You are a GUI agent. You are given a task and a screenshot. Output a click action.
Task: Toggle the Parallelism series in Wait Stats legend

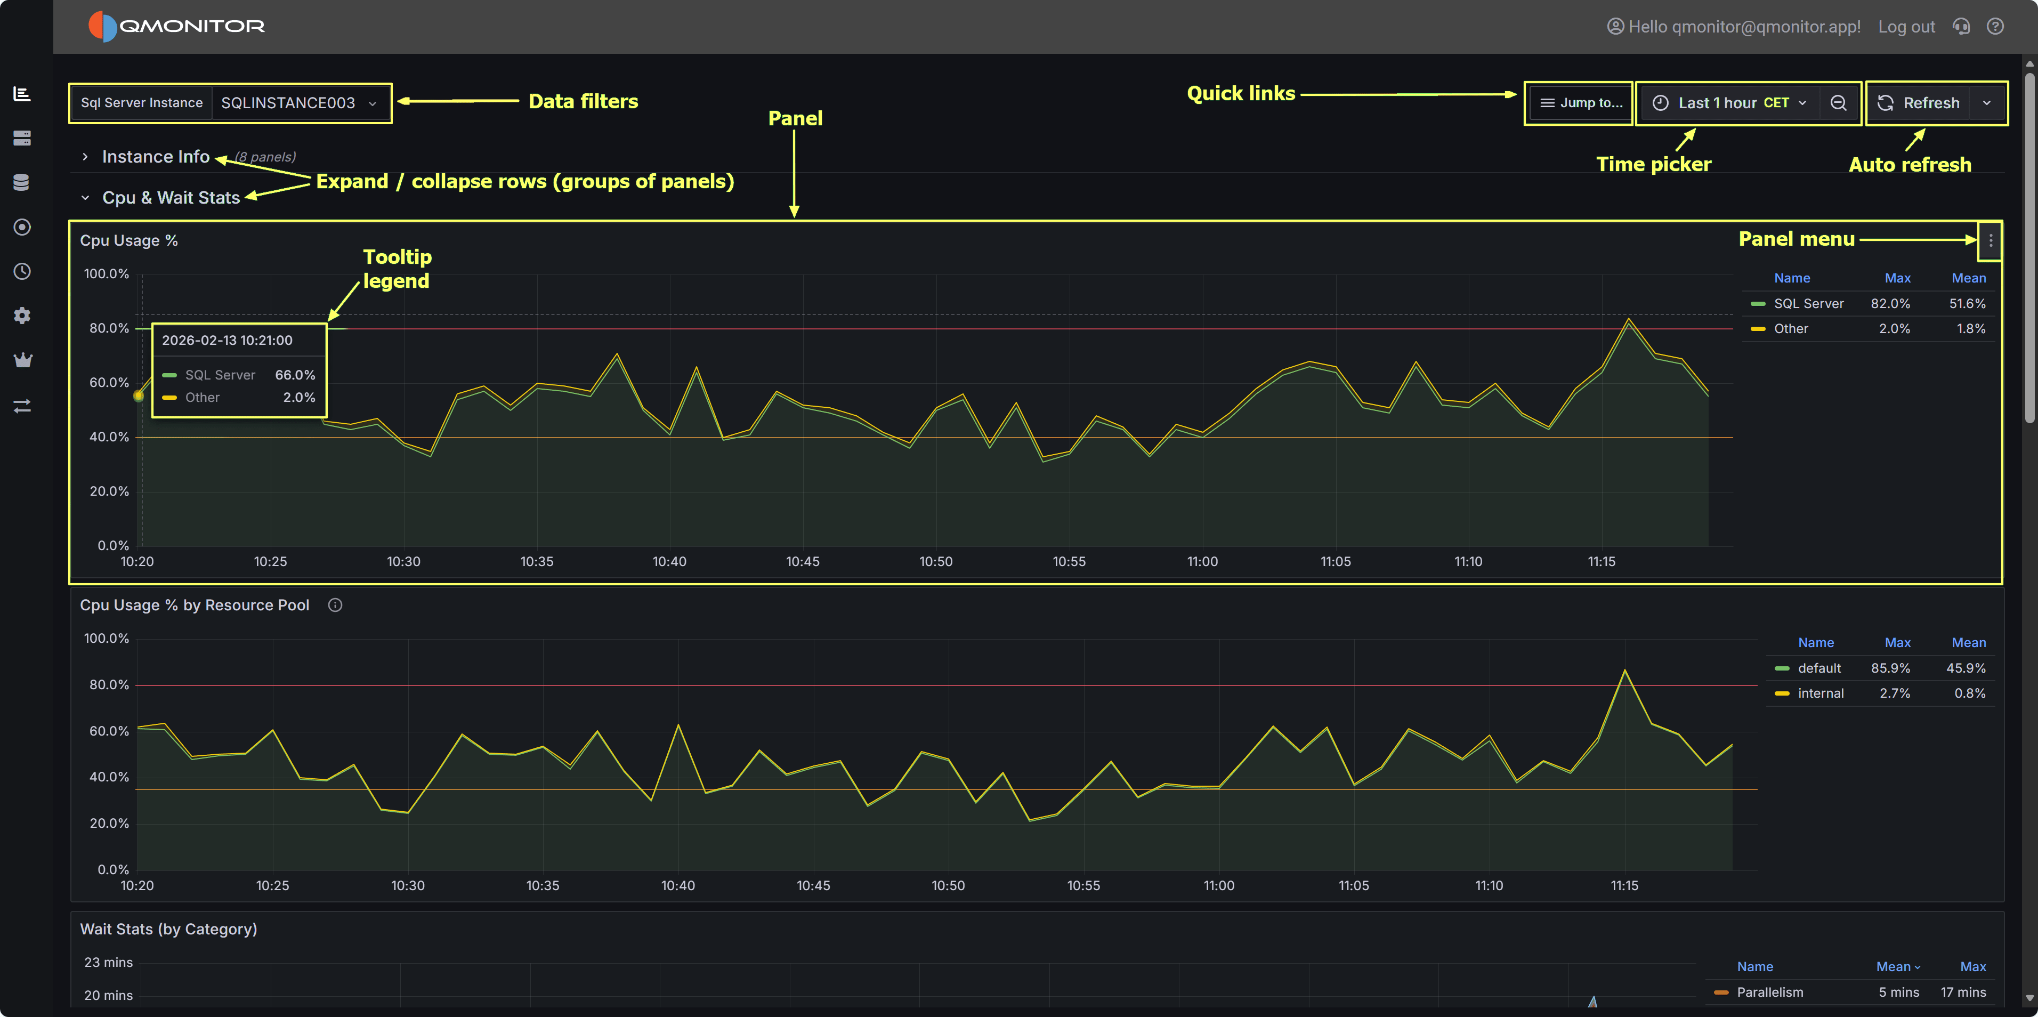(x=1770, y=991)
